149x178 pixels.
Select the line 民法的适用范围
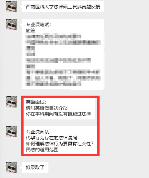click(x=42, y=150)
